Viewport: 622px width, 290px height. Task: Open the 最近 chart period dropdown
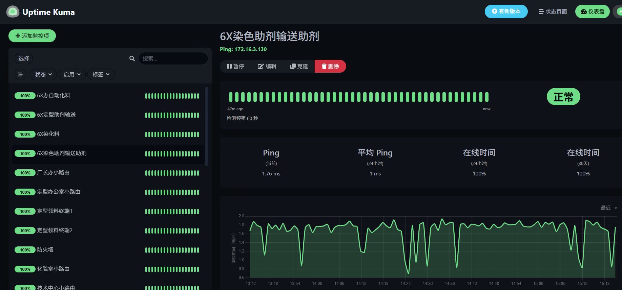click(x=609, y=208)
